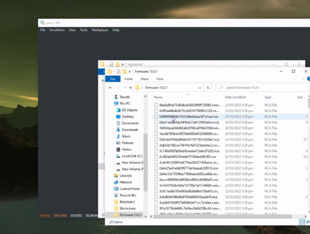Image resolution: width=310 pixels, height=234 pixels.
Task: Open Blockchain1 folder in sidebar
Action: point(127,202)
